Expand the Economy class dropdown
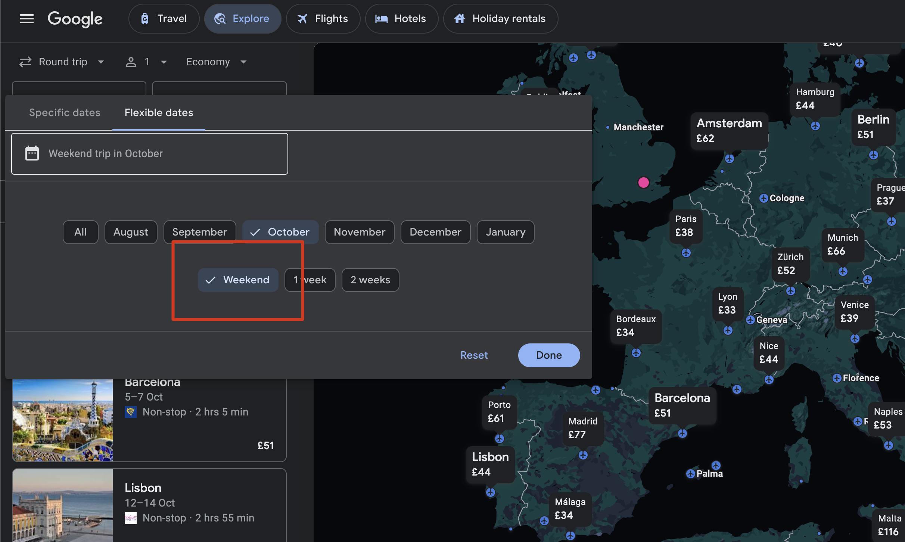Image resolution: width=905 pixels, height=542 pixels. 216,62
